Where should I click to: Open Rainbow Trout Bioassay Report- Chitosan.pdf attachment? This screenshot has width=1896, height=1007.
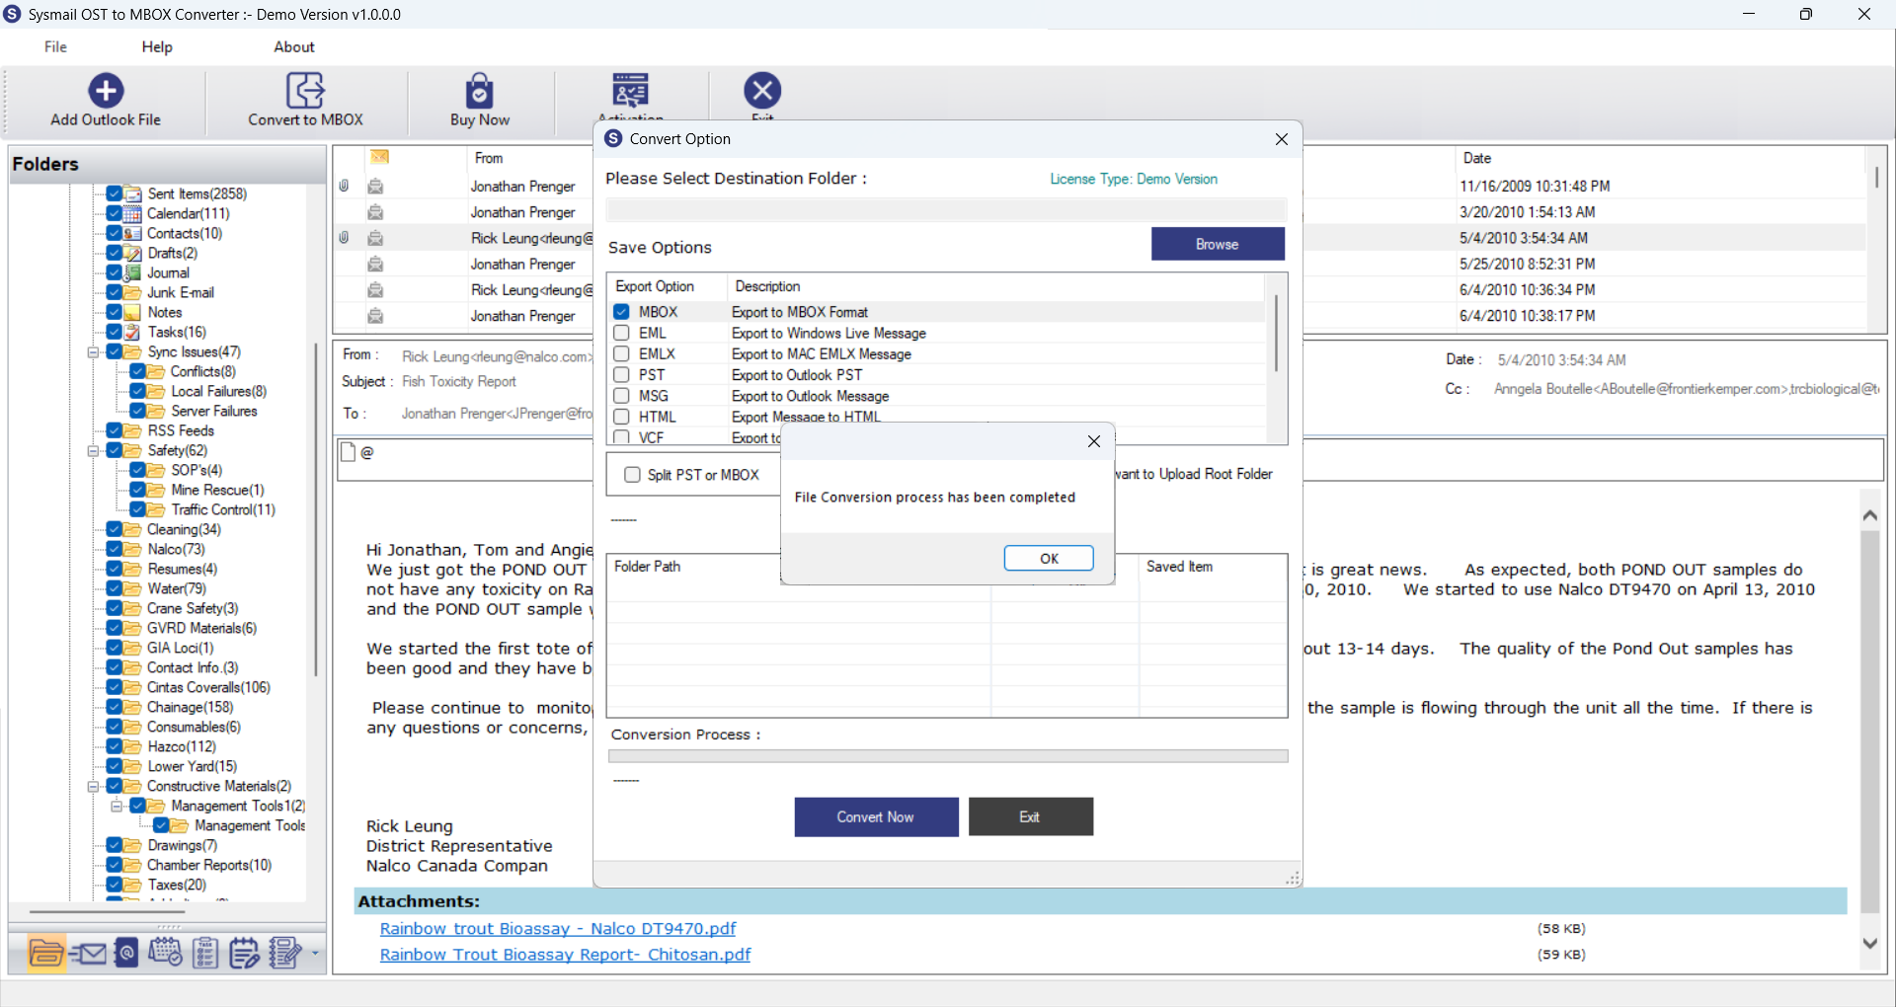coord(565,954)
